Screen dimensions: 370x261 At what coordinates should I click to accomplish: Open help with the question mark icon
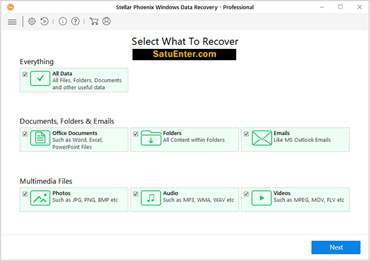pyautogui.click(x=76, y=21)
